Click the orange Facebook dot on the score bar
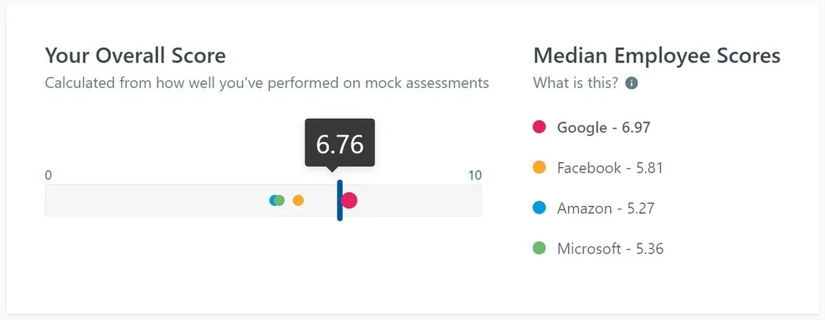The width and height of the screenshot is (825, 320). tap(298, 201)
